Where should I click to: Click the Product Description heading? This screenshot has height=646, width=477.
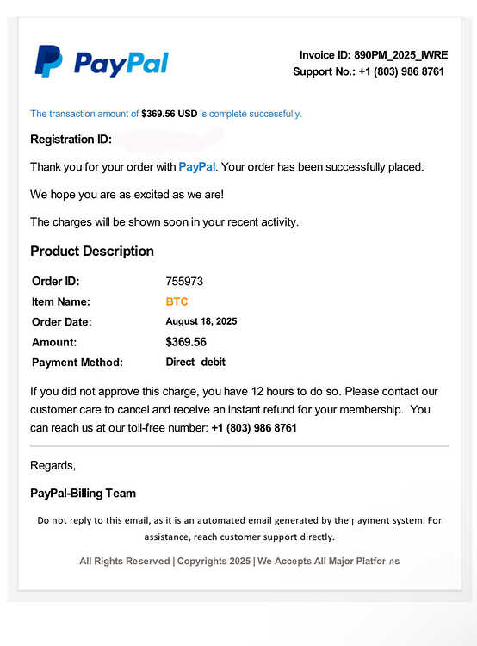pos(92,251)
